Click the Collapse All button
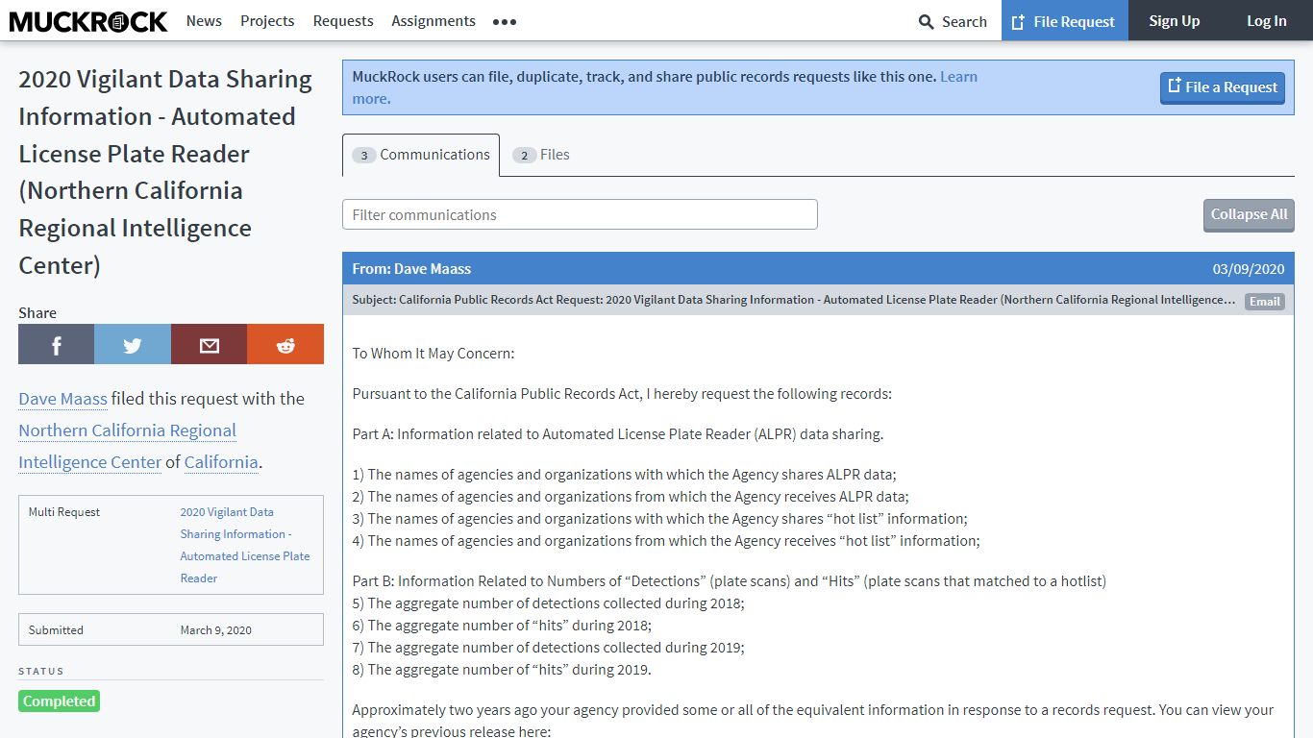 1249,215
